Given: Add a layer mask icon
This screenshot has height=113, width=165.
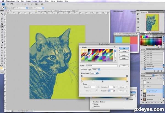Looking at the screenshot, I should click(149, 103).
